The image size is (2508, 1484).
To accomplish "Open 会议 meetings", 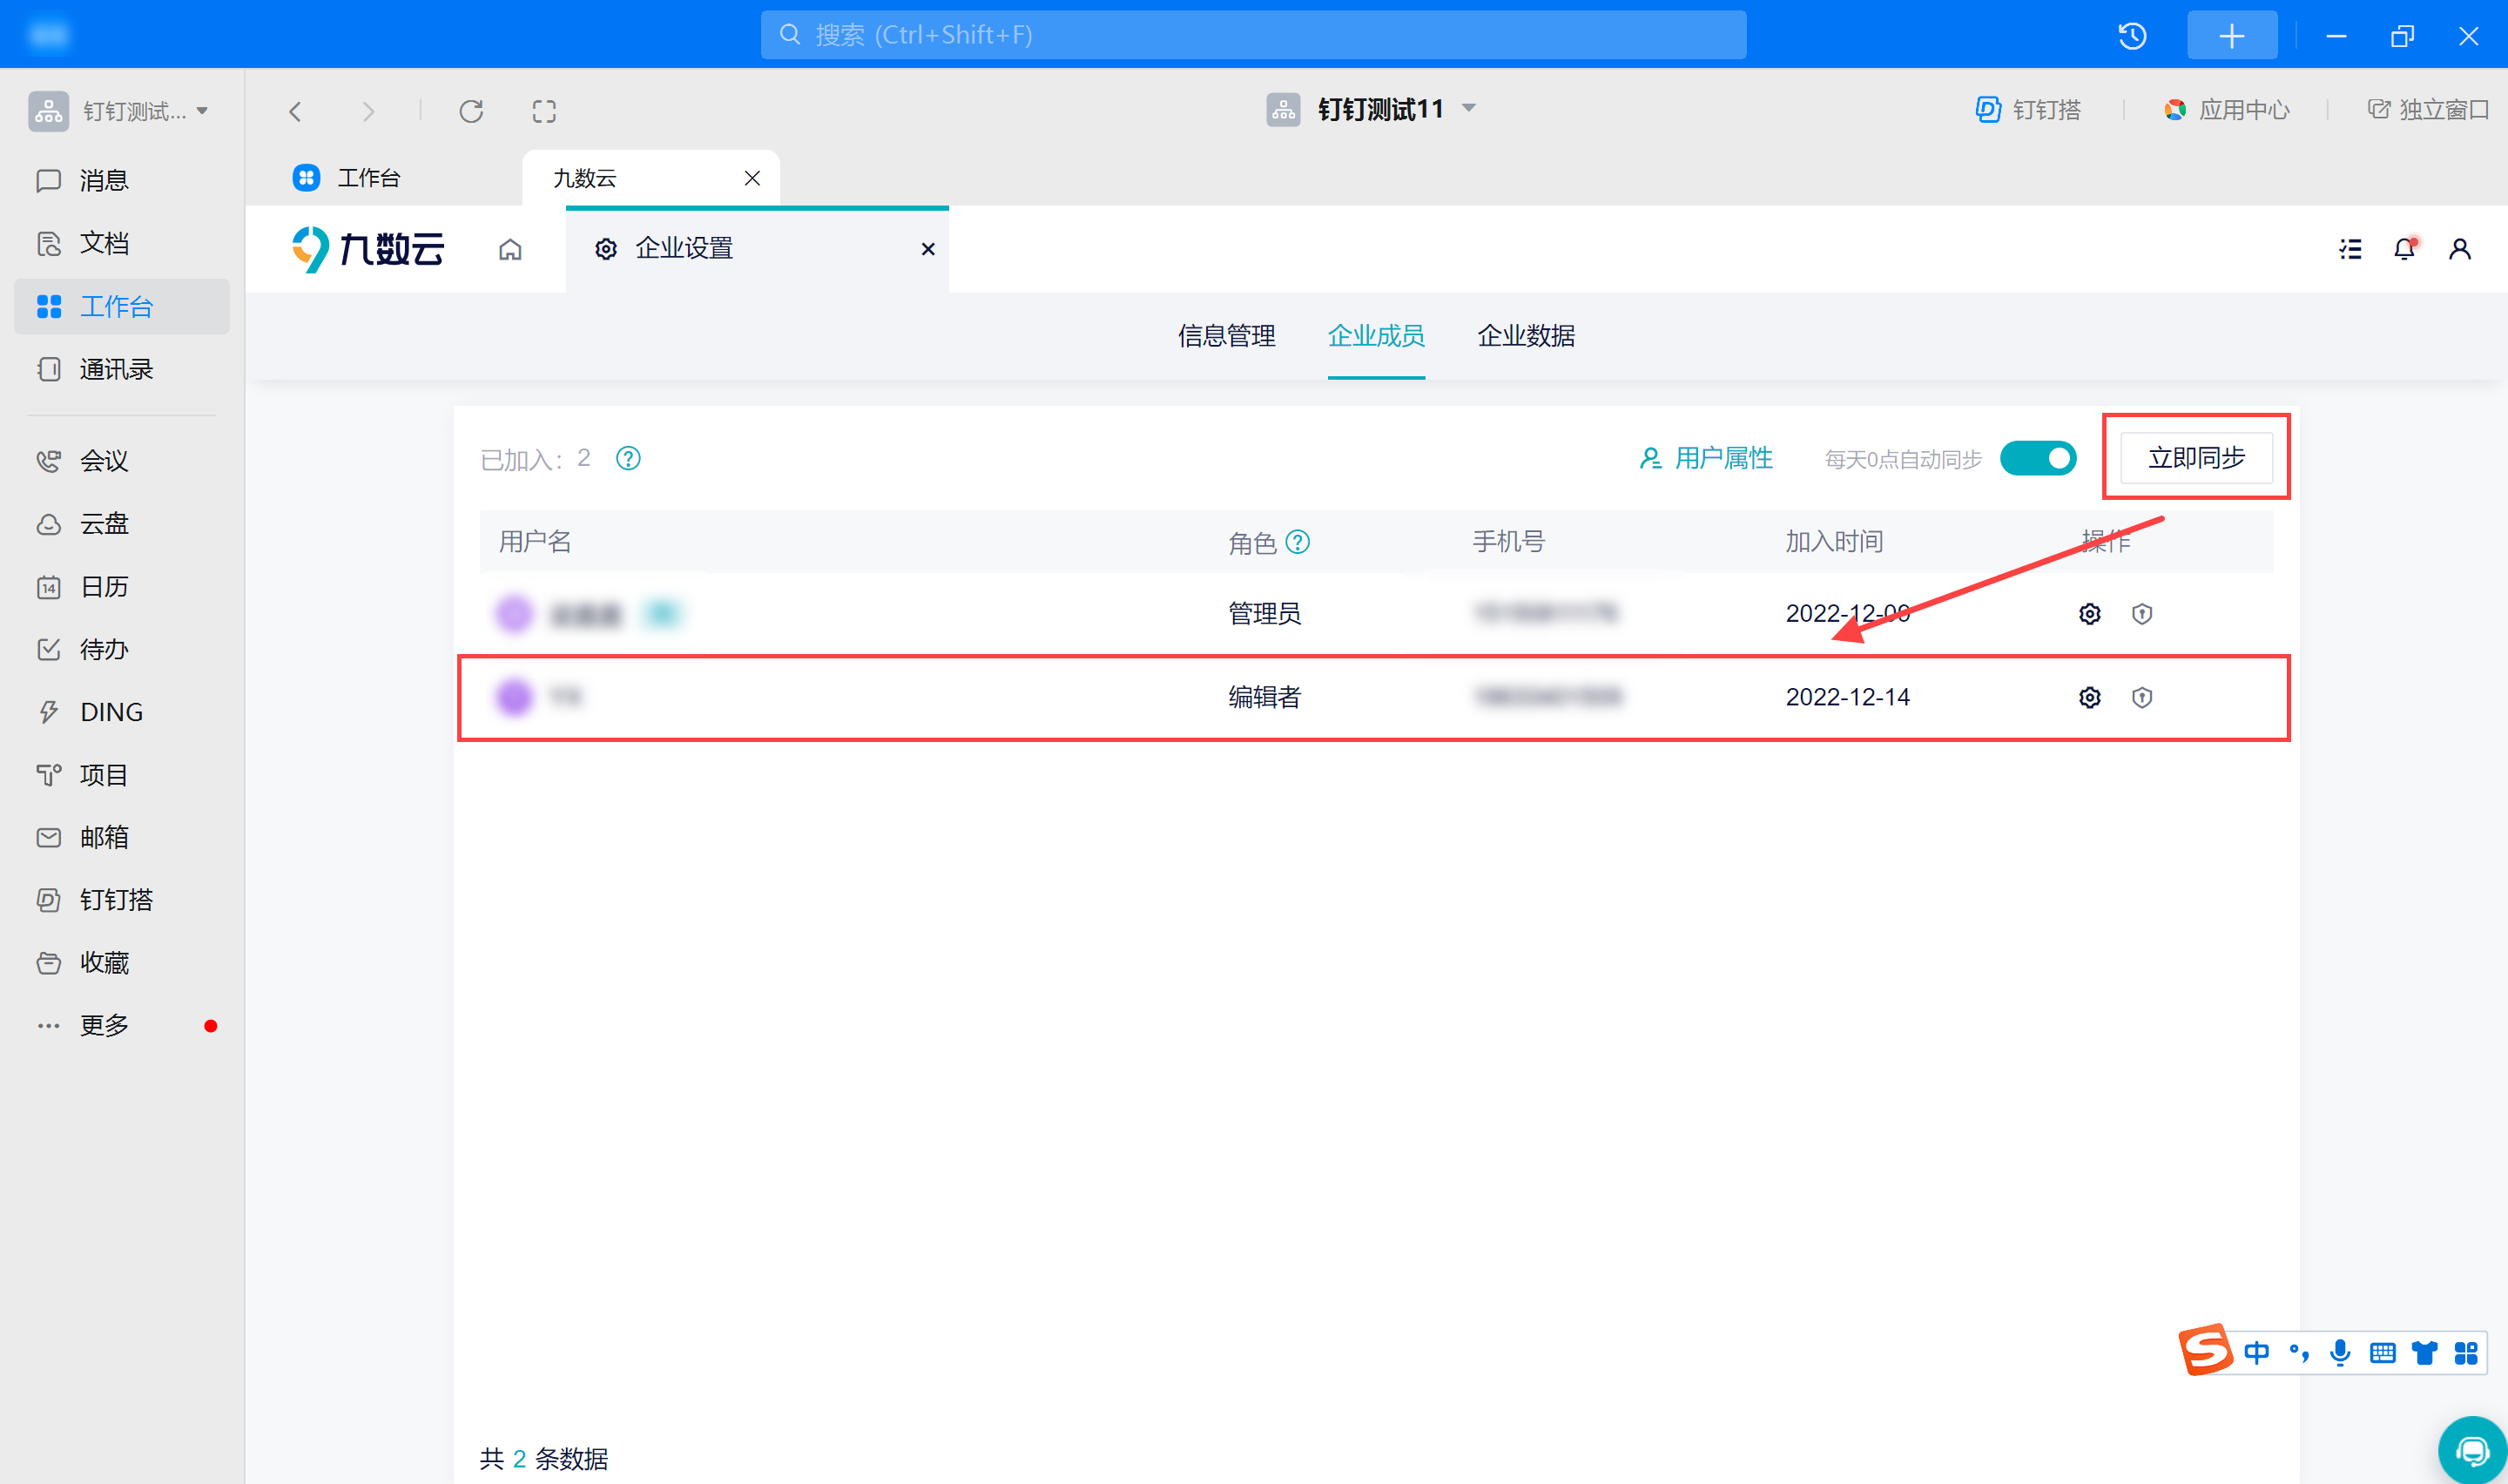I will (x=103, y=461).
